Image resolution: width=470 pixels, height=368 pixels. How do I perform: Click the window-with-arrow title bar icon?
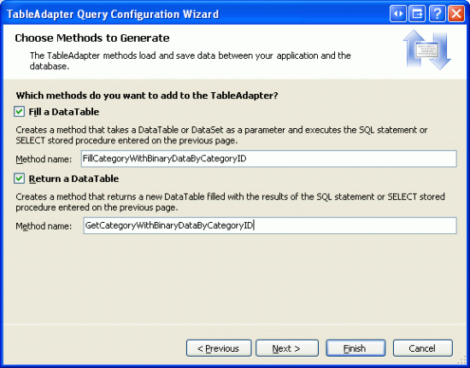point(417,14)
